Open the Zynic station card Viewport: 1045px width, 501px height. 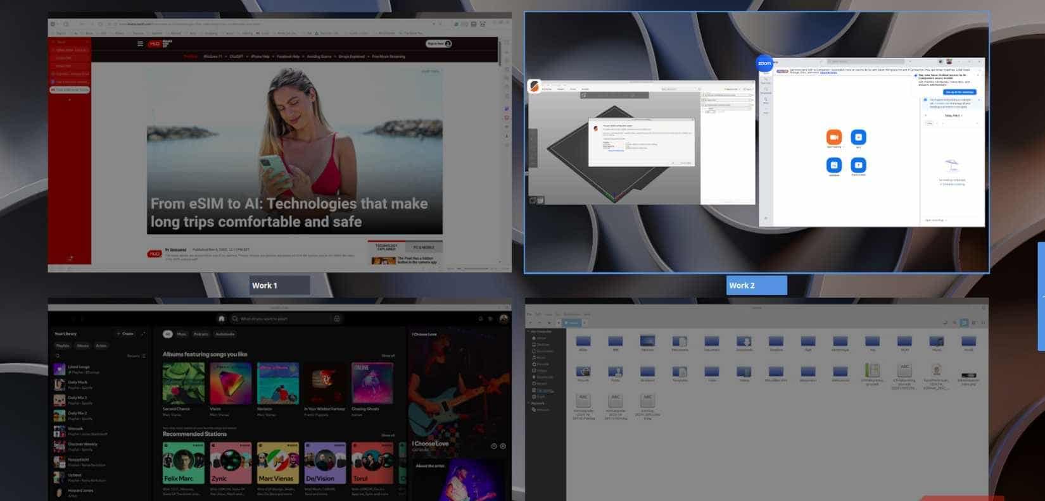pos(231,463)
